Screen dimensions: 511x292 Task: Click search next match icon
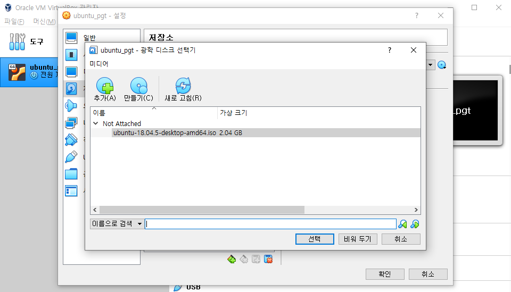pos(415,224)
